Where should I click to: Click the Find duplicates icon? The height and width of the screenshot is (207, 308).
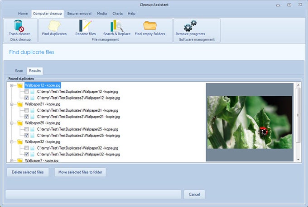(54, 28)
